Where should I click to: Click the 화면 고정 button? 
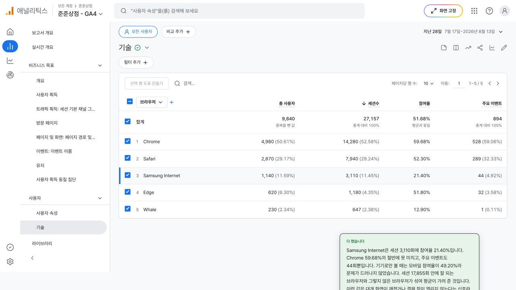point(443,11)
